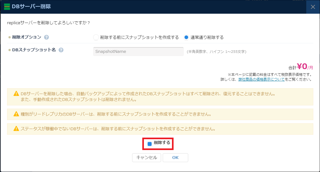Select 削除する前にスナップショットを作成する radio option
The height and width of the screenshot is (172, 320).
point(96,37)
